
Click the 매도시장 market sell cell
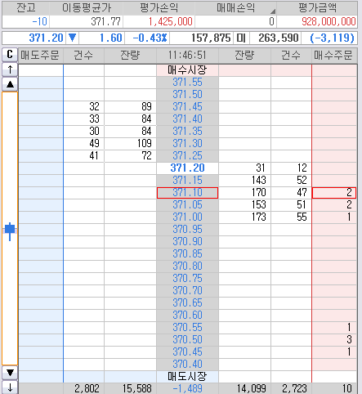pyautogui.click(x=187, y=377)
